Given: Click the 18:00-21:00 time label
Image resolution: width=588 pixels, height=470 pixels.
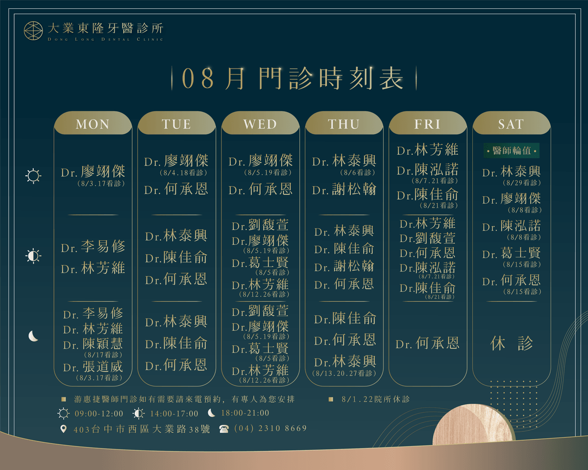Looking at the screenshot, I should tap(245, 413).
